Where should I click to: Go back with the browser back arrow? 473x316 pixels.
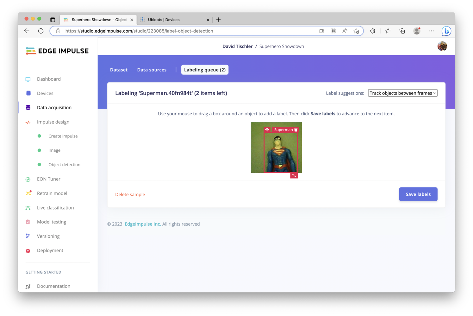pos(27,31)
